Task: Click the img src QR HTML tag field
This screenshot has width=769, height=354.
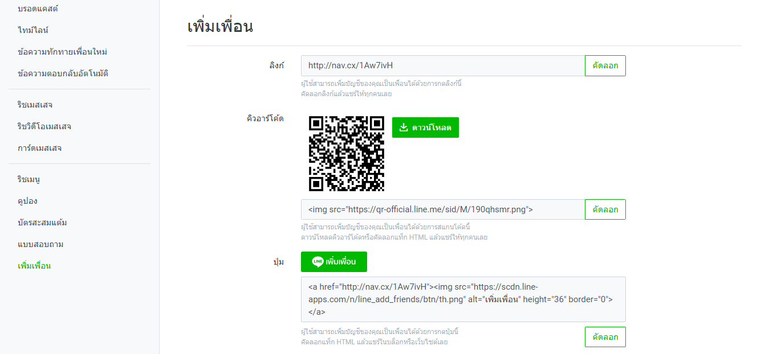Action: tap(443, 209)
